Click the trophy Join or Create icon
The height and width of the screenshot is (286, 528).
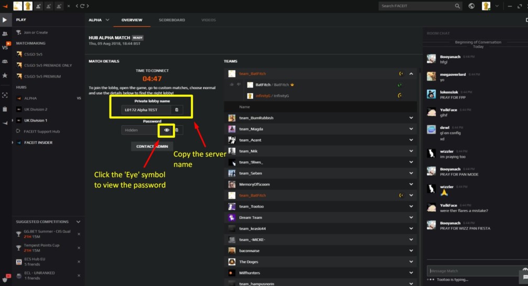tap(18, 32)
